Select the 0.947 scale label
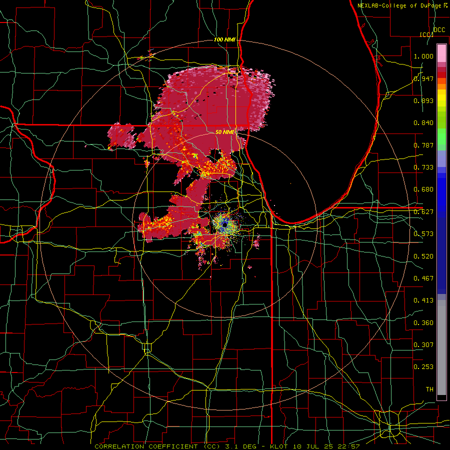450x450 pixels. [x=423, y=78]
